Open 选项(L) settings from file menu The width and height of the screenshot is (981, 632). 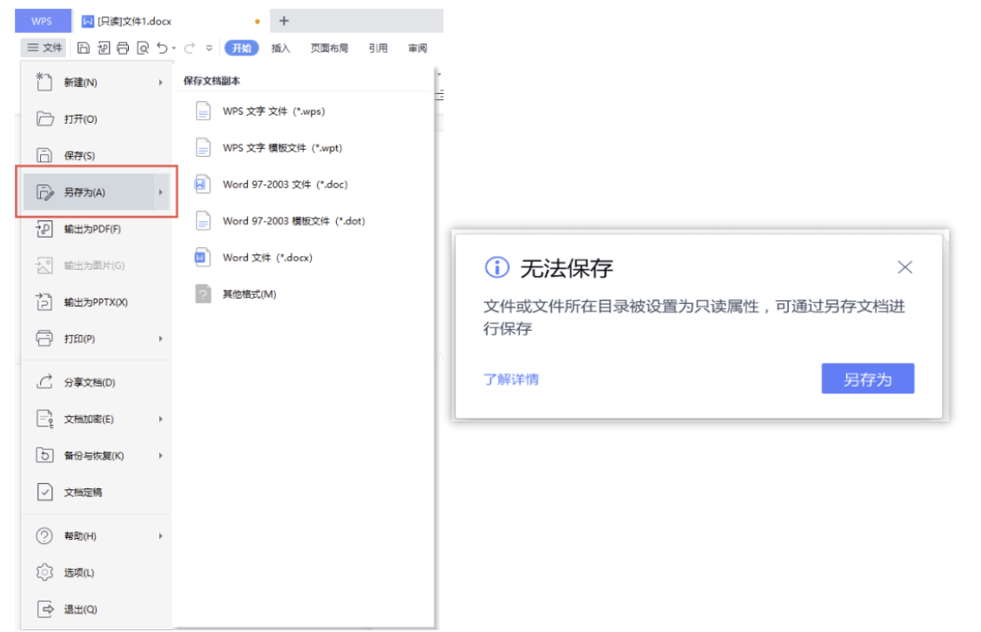[x=78, y=573]
